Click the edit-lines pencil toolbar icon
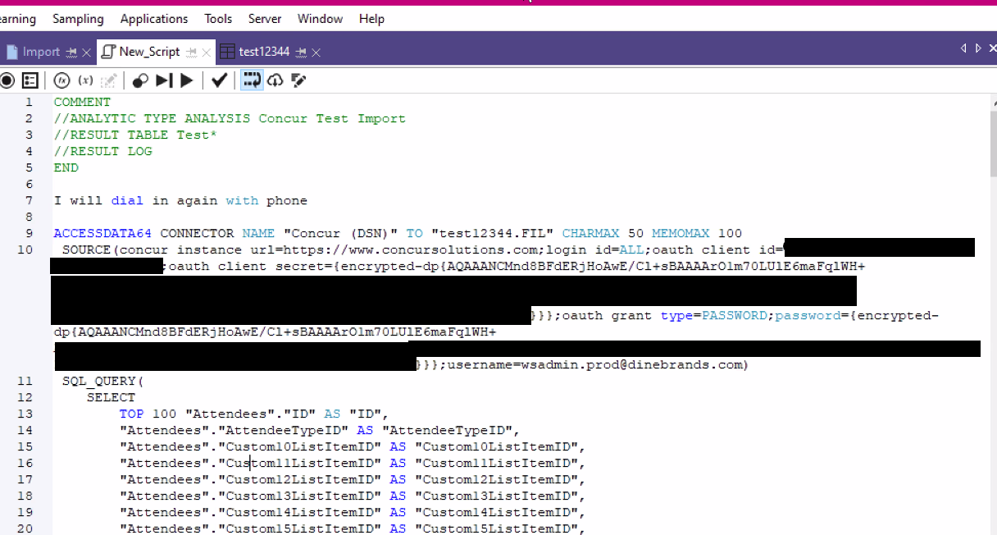Screen dimensions: 997x535 click(x=298, y=80)
